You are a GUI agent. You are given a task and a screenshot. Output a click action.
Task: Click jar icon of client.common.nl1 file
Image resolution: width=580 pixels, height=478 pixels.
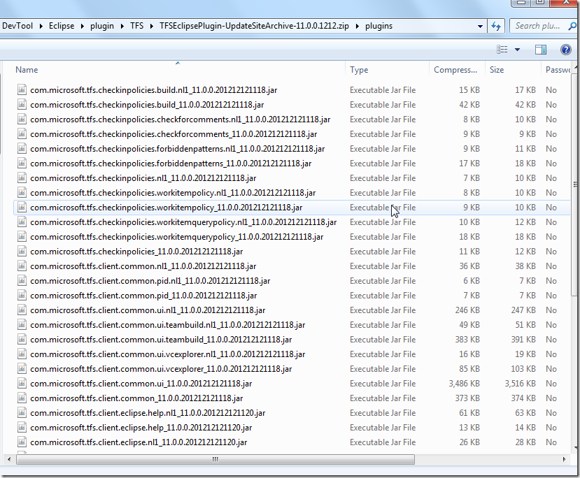tap(22, 266)
